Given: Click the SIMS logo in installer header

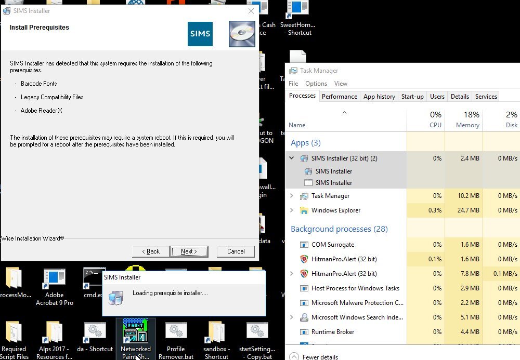Looking at the screenshot, I should click(x=200, y=34).
